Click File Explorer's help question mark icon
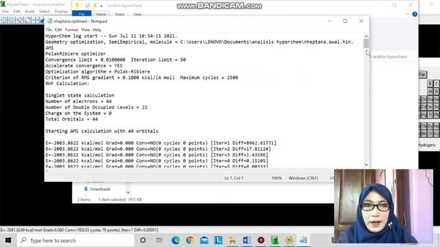Image resolution: width=440 pixels, height=247 pixels. point(415,14)
